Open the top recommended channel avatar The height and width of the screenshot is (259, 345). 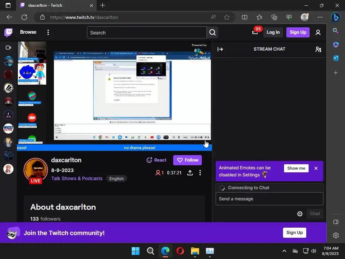click(x=8, y=61)
